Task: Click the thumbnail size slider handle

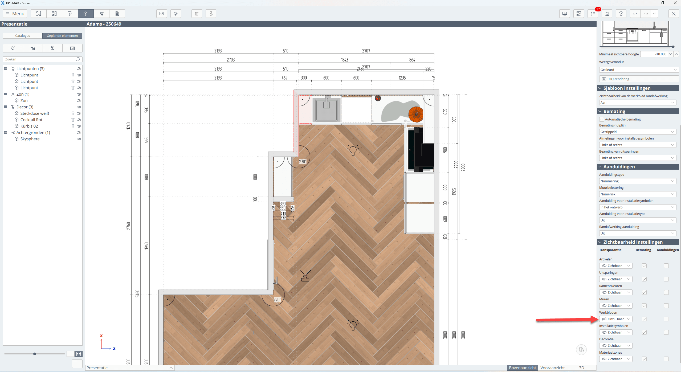Action: pyautogui.click(x=35, y=354)
